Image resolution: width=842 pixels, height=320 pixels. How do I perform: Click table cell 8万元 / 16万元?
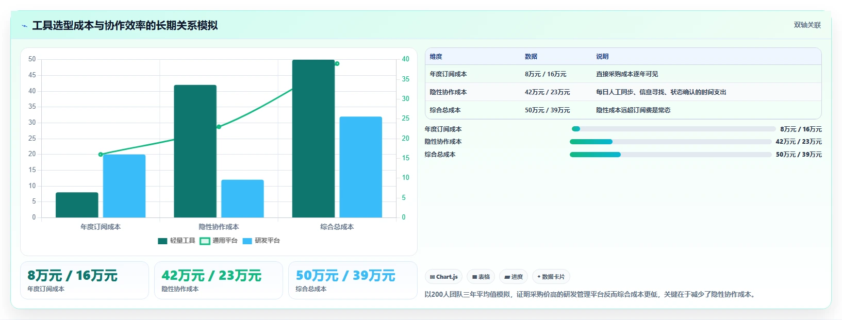[x=546, y=74]
